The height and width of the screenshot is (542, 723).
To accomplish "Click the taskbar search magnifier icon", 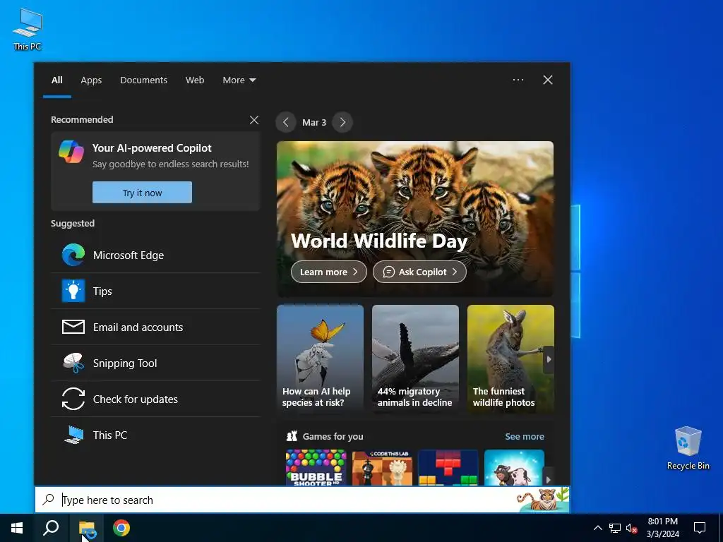I will [x=51, y=528].
